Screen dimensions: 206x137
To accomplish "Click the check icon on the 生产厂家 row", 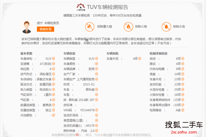I will click(x=97, y=74).
